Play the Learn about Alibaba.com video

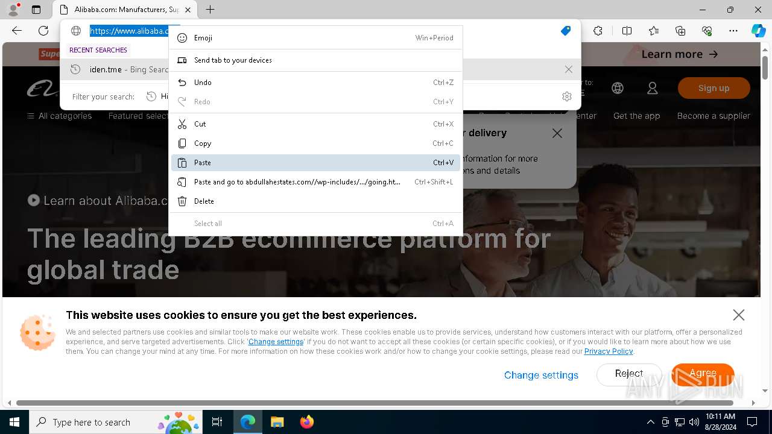[34, 200]
